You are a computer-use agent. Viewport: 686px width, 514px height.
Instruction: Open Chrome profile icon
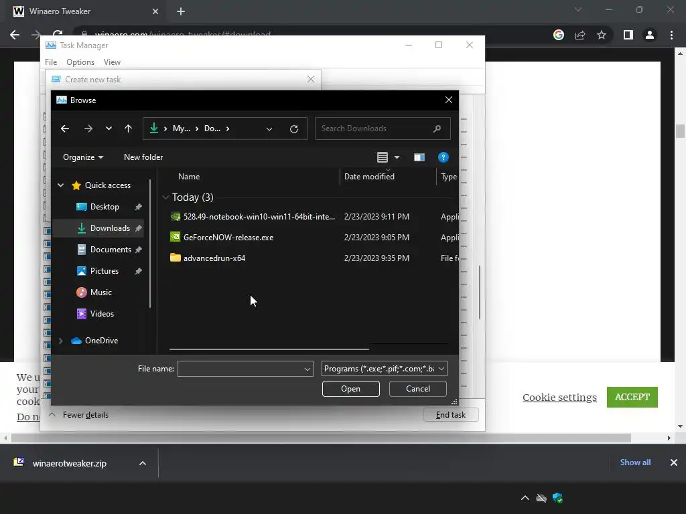click(650, 35)
